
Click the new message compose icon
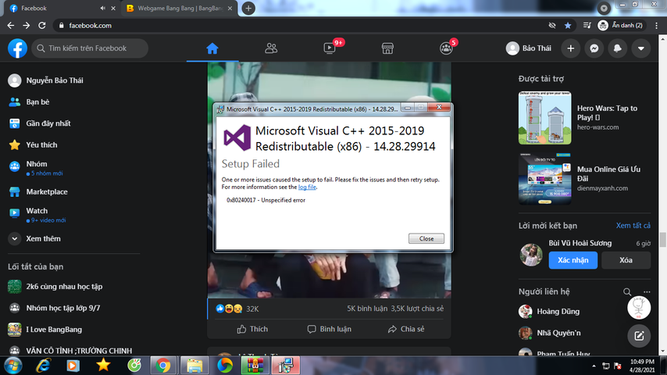click(x=639, y=336)
